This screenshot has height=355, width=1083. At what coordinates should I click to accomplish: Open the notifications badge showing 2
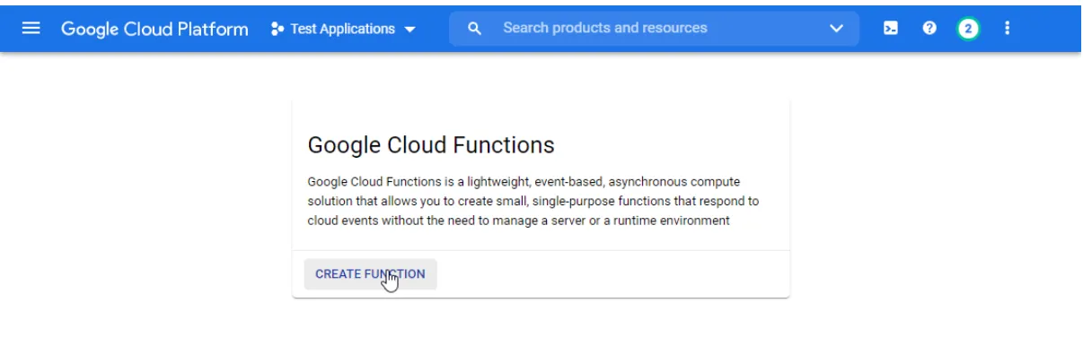click(968, 29)
